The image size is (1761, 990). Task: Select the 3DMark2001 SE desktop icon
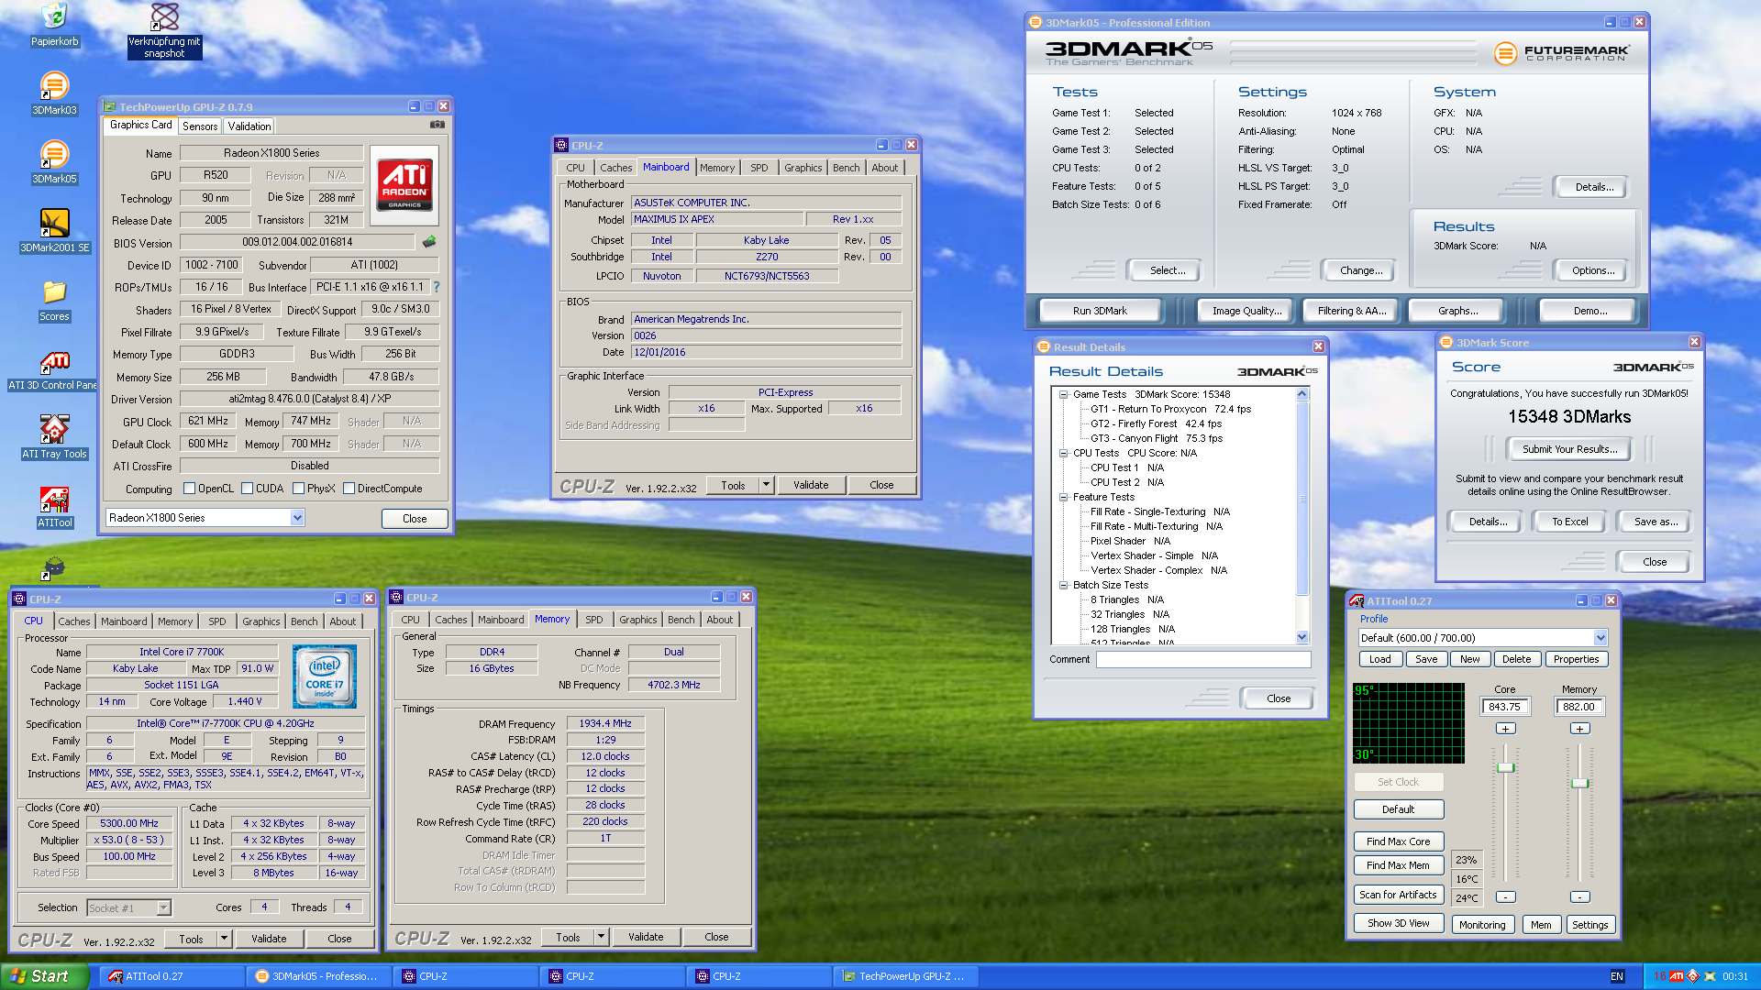point(54,230)
